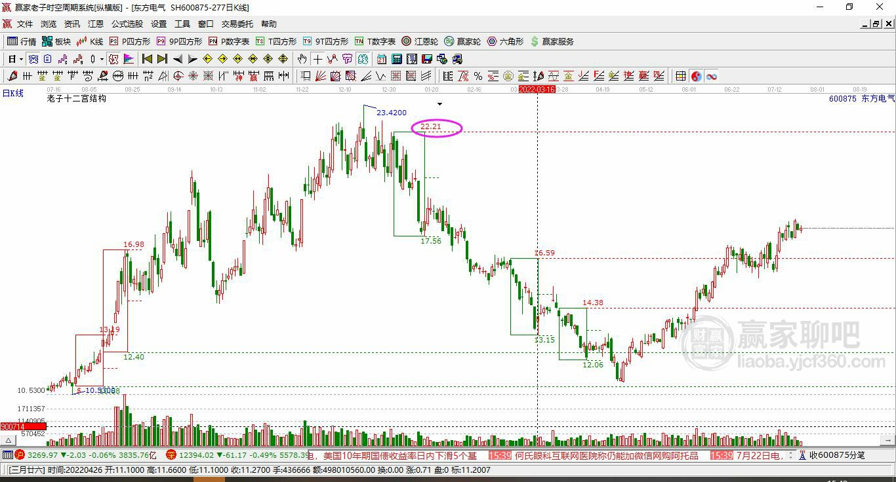The image size is (896, 482).
Task: Open 赢家服务 dollar-sign service
Action: click(x=552, y=41)
